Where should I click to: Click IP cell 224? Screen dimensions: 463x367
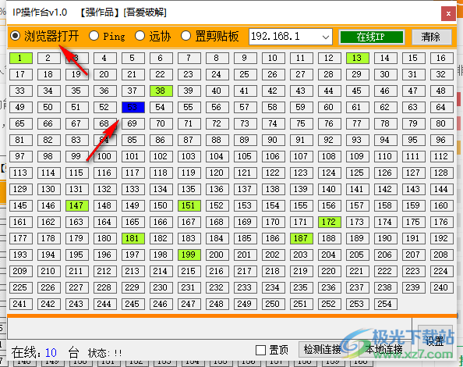pos(442,271)
